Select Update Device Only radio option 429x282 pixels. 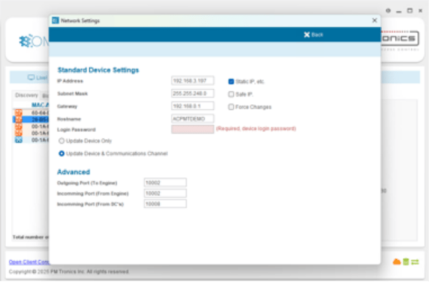click(61, 141)
